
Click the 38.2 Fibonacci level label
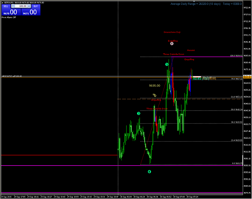[237, 122]
